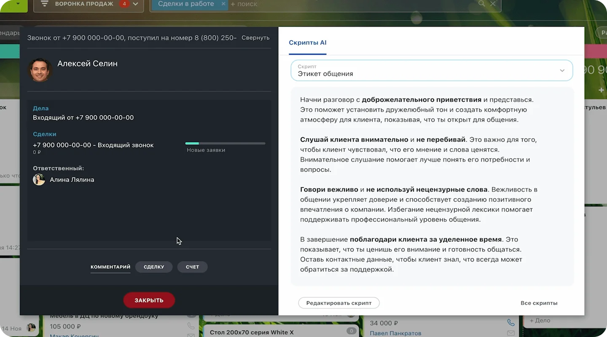Open the Скрипт 'Этикет общения' dropdown

pos(431,70)
